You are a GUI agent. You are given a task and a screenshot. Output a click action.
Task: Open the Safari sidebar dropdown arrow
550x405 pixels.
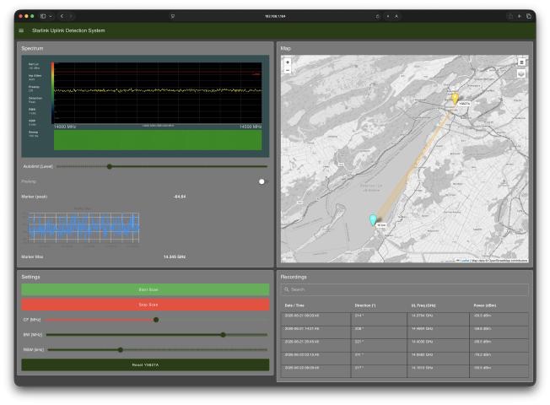tap(51, 16)
